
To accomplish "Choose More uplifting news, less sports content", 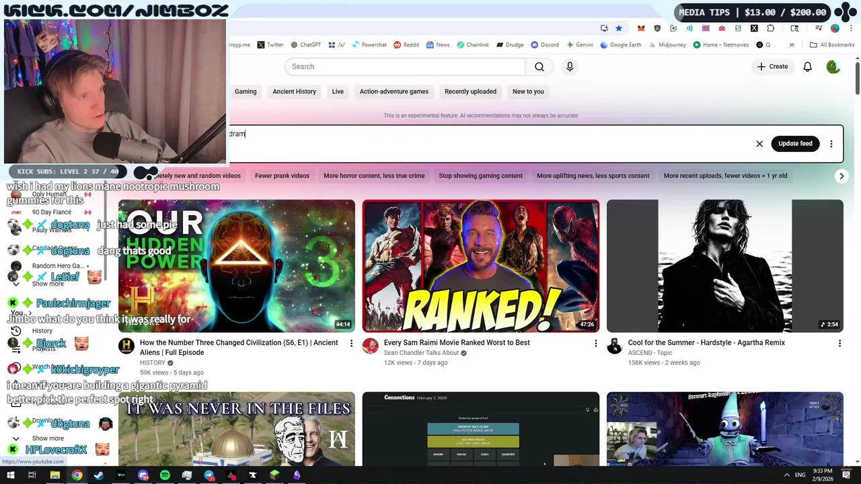I will [593, 176].
